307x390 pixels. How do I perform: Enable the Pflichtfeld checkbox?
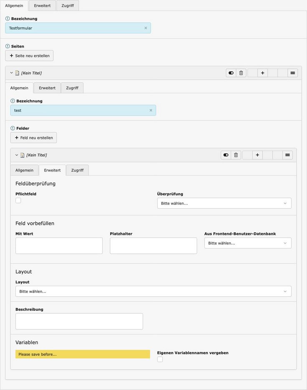click(18, 201)
